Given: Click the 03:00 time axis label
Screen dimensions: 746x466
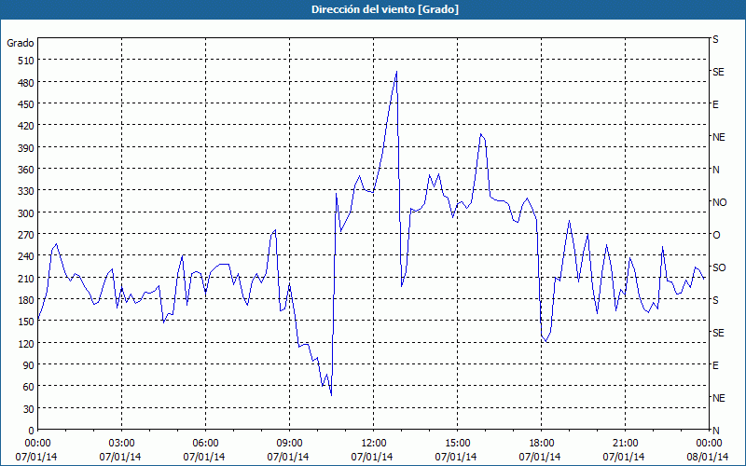Looking at the screenshot, I should 121,444.
